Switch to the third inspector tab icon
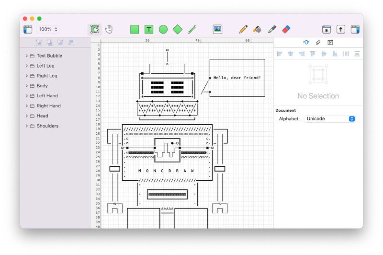383x255 pixels. pyautogui.click(x=330, y=43)
